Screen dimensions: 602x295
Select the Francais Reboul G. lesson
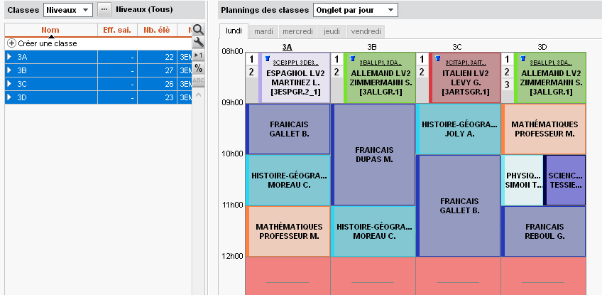[x=544, y=232]
